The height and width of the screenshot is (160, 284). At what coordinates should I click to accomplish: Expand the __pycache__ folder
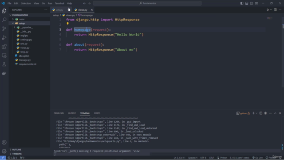[x=15, y=28]
